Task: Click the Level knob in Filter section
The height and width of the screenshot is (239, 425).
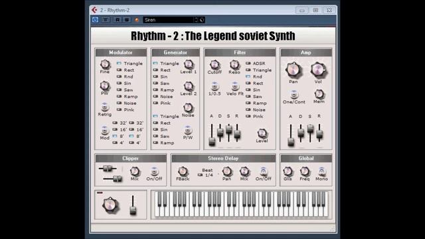Action: [x=262, y=133]
